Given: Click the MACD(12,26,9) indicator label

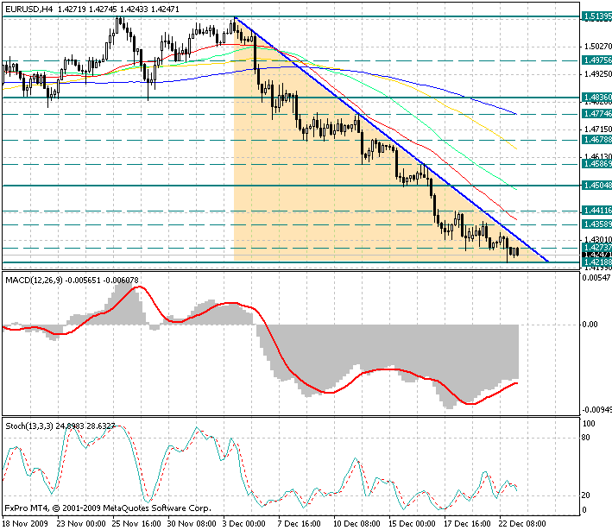Looking at the screenshot, I should coord(37,281).
